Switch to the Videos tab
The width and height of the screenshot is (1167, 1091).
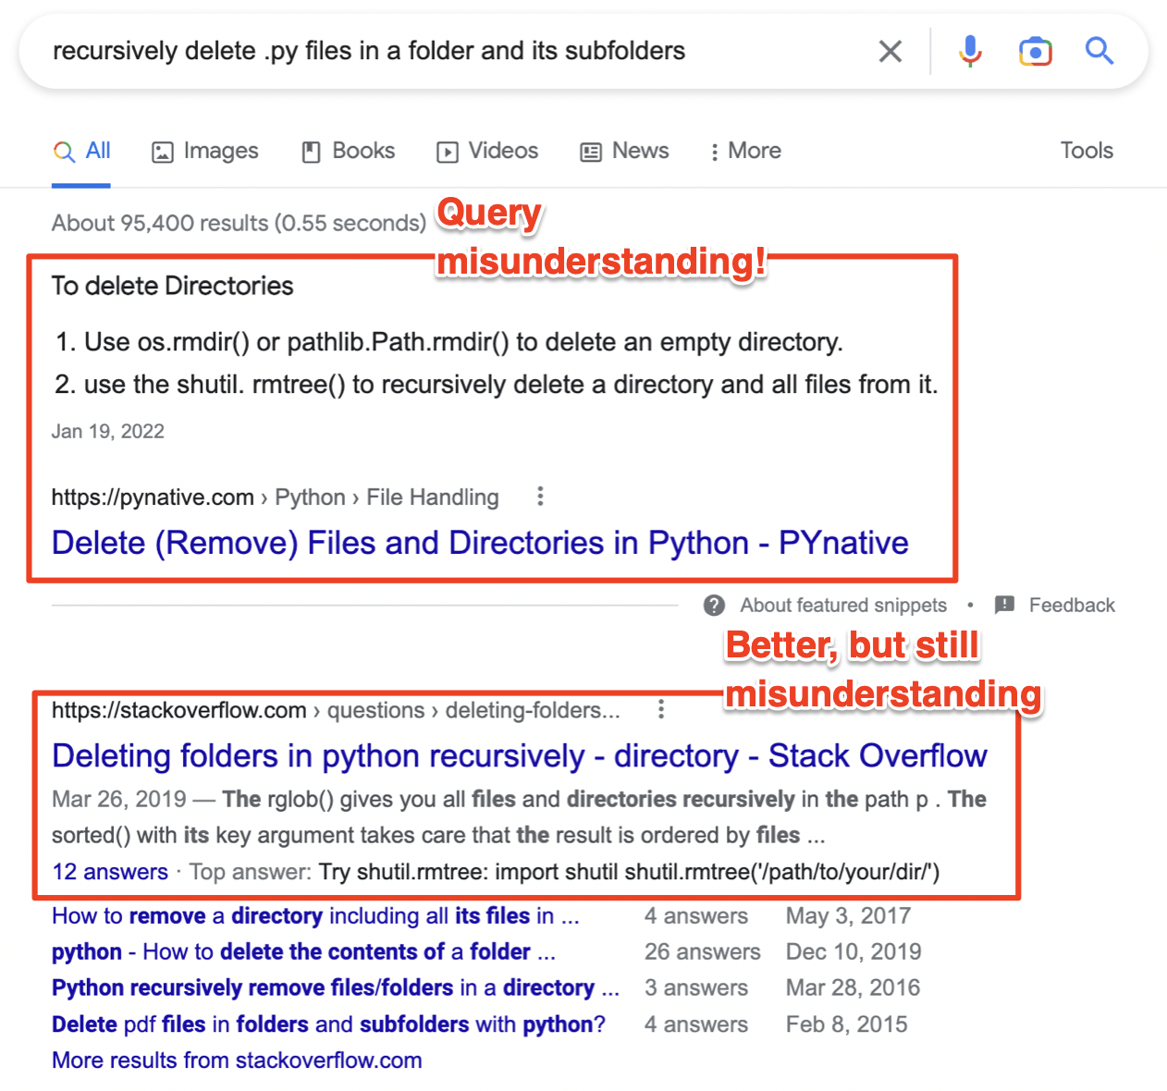[x=487, y=151]
